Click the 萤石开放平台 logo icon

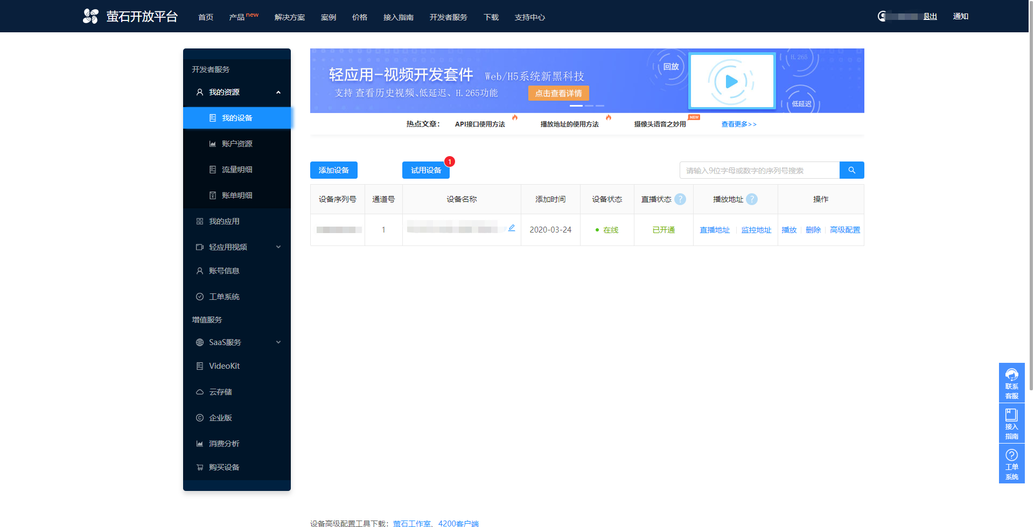90,16
